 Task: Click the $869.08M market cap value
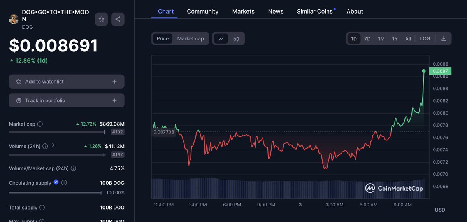click(112, 124)
